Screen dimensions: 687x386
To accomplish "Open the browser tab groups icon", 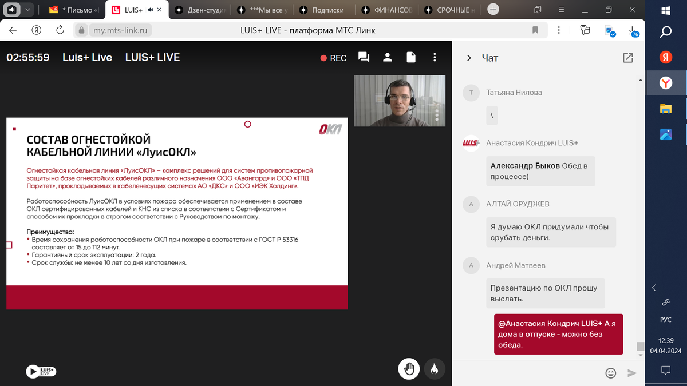I will [538, 10].
